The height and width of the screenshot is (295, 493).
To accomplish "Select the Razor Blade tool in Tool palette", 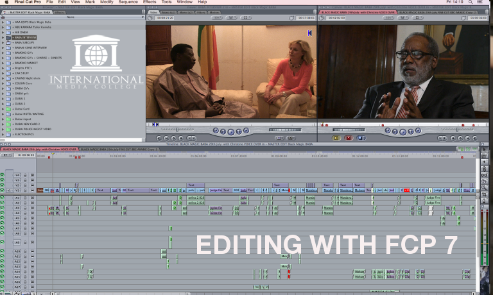I will point(485,181).
